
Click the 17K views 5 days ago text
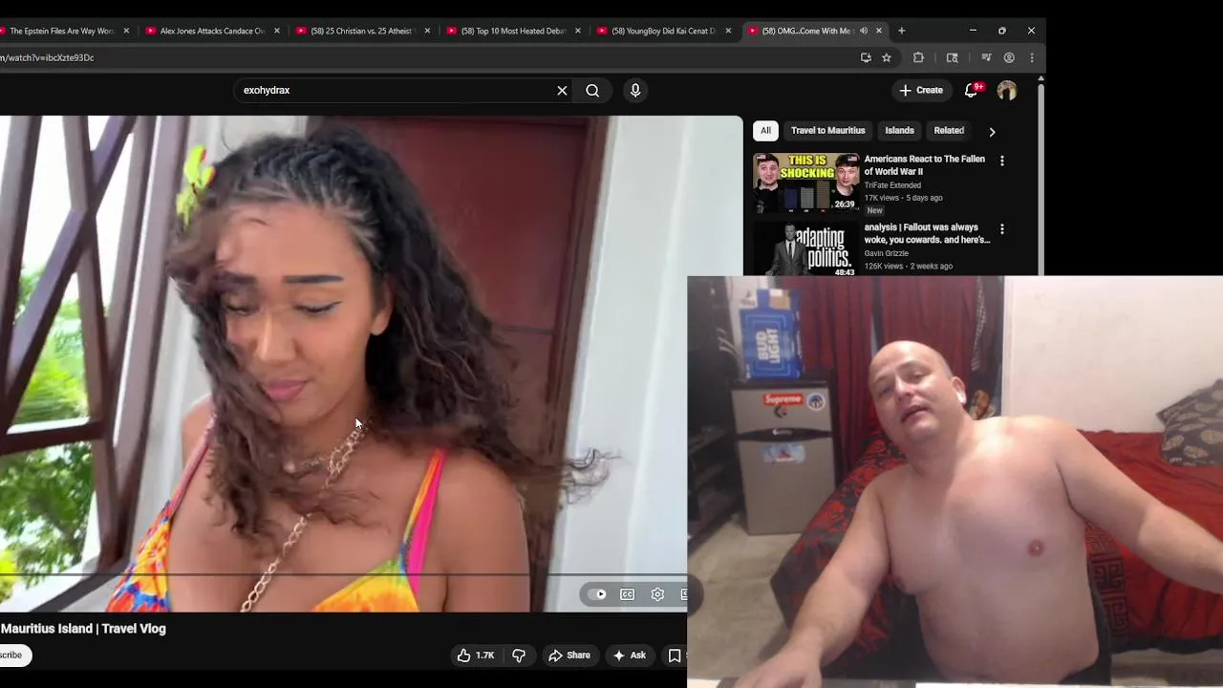click(x=903, y=198)
